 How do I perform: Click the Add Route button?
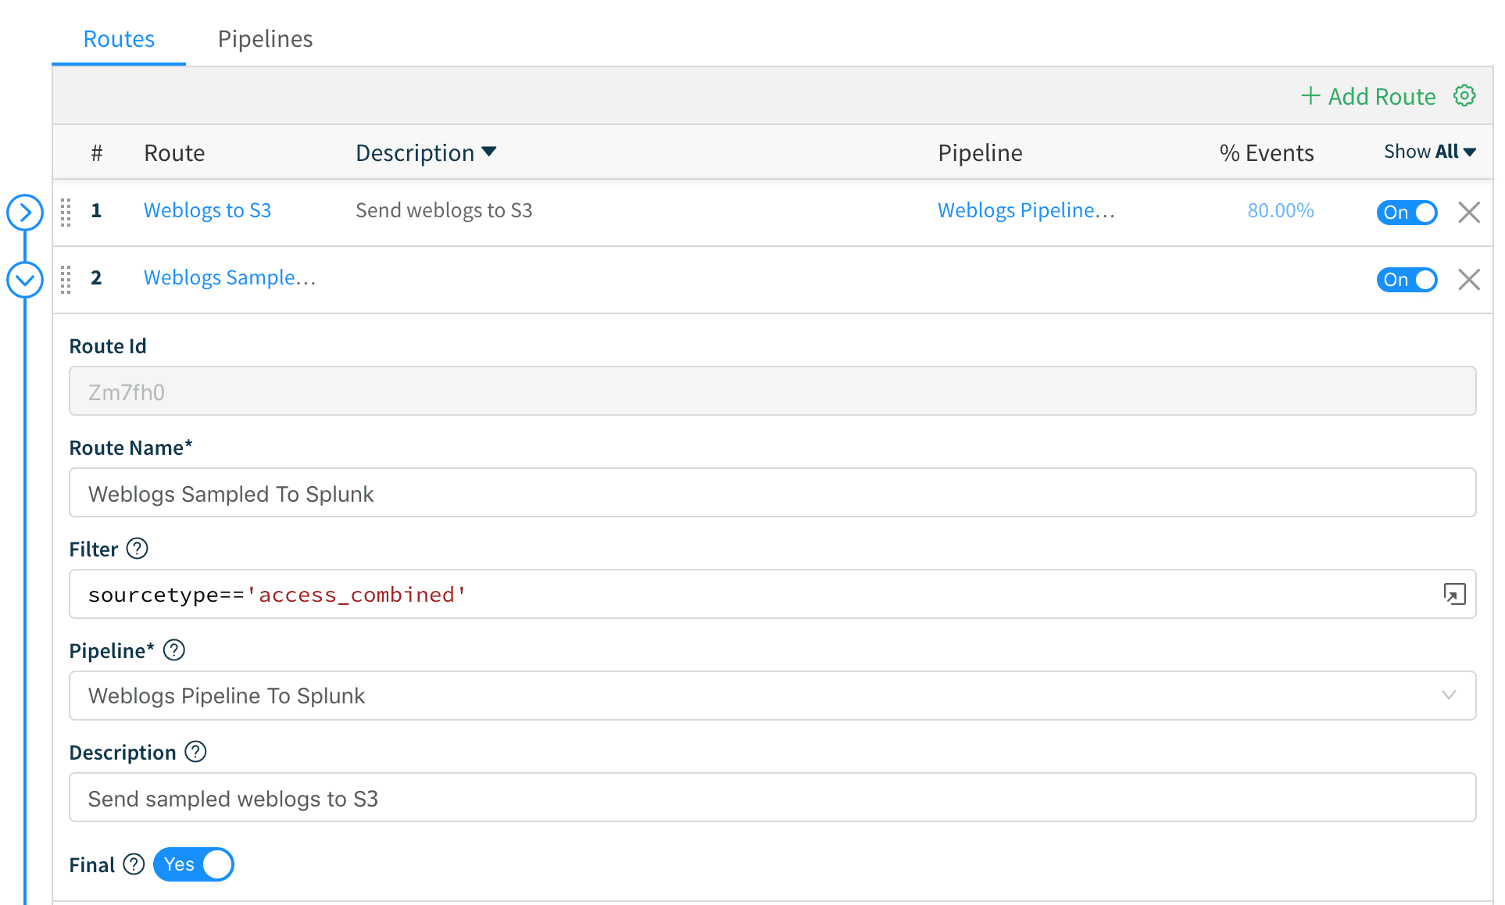(x=1368, y=96)
